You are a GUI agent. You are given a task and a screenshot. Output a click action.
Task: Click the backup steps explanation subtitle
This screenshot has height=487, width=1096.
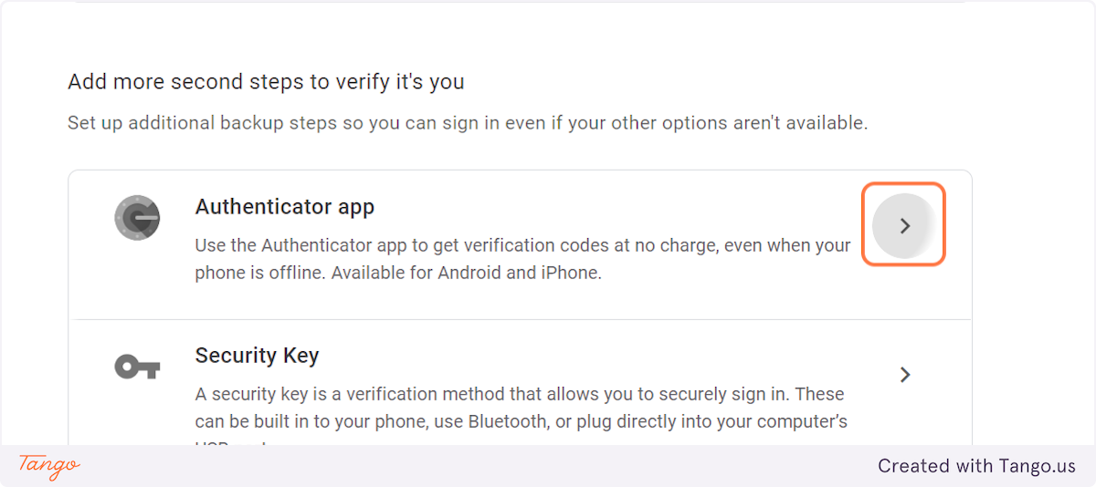tap(468, 122)
